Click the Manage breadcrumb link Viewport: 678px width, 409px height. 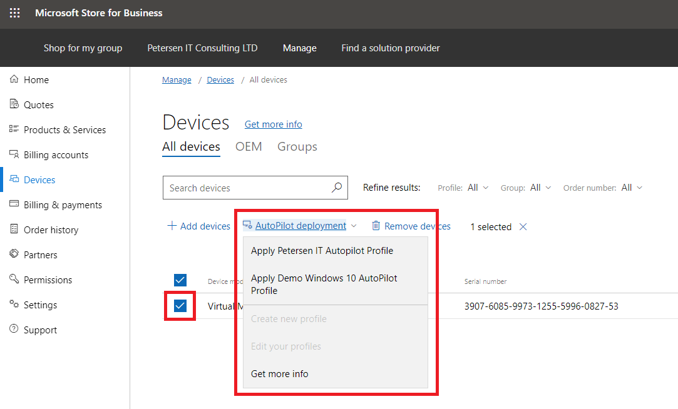177,80
